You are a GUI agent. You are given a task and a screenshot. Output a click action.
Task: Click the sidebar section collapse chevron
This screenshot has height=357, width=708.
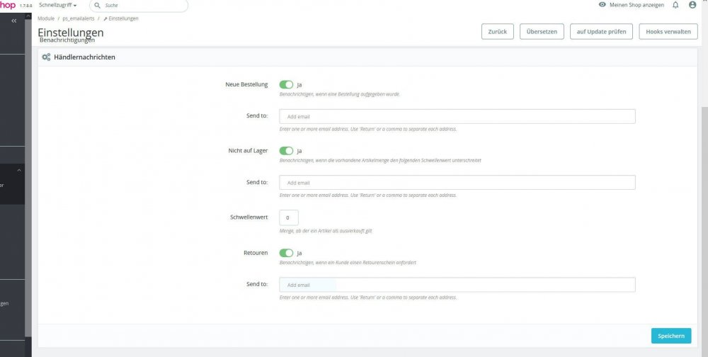(19, 170)
